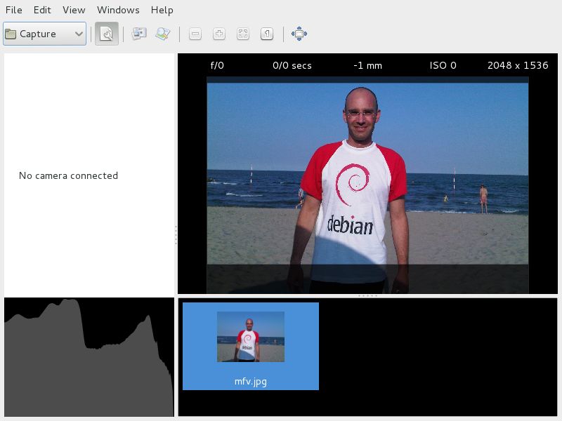The height and width of the screenshot is (421, 562).
Task: Open the Edit menu
Action: 42,10
